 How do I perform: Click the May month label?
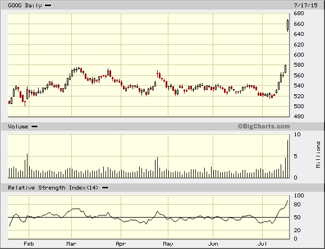point(168,244)
